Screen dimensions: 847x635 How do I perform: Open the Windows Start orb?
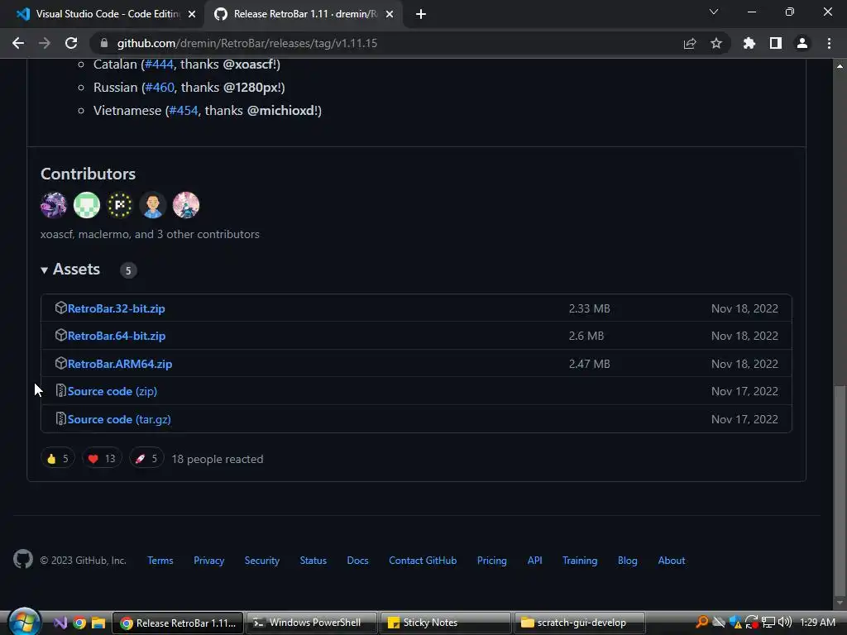click(24, 622)
